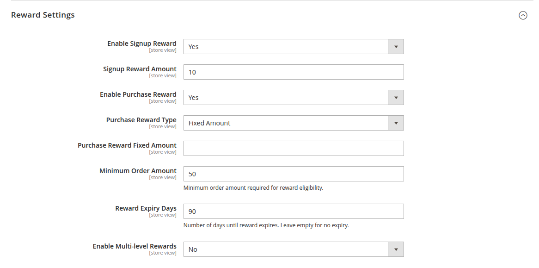
Task: Click the Enable Purchase Reward label
Action: click(x=138, y=94)
